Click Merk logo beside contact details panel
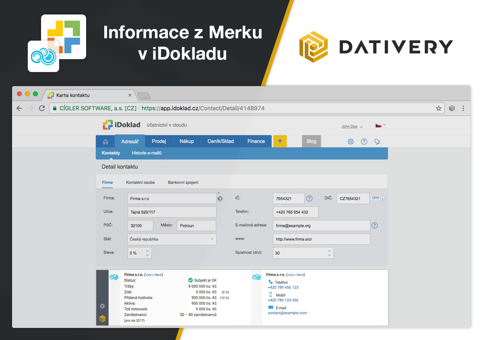This screenshot has height=340, width=483. point(256,277)
